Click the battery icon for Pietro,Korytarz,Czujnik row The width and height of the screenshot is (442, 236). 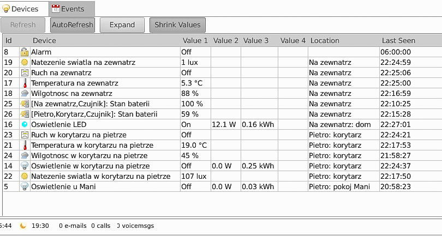(x=25, y=114)
